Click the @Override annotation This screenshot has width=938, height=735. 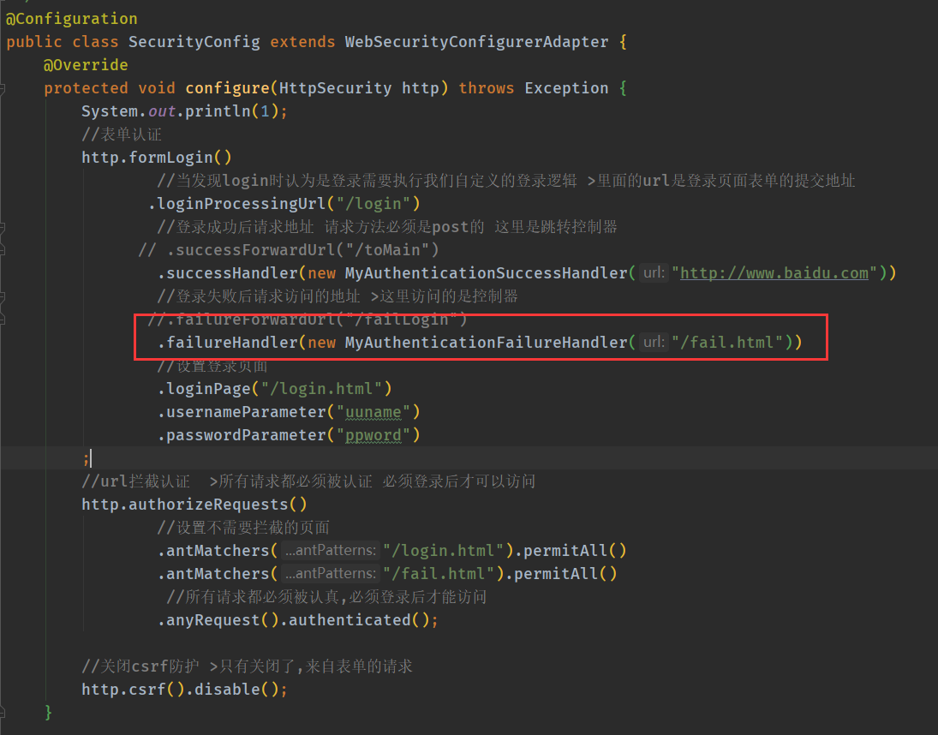tap(86, 64)
